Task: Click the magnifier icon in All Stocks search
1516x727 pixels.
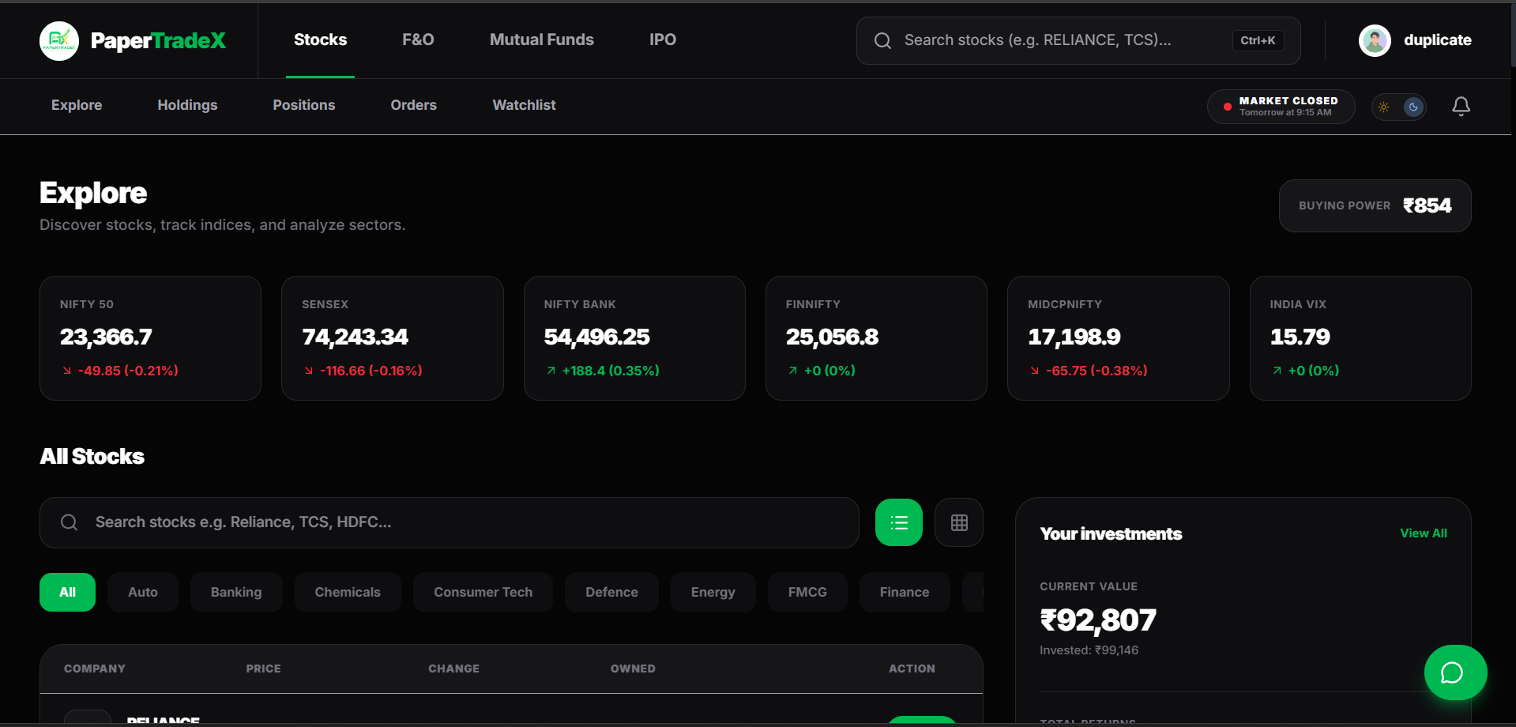Action: pos(69,522)
